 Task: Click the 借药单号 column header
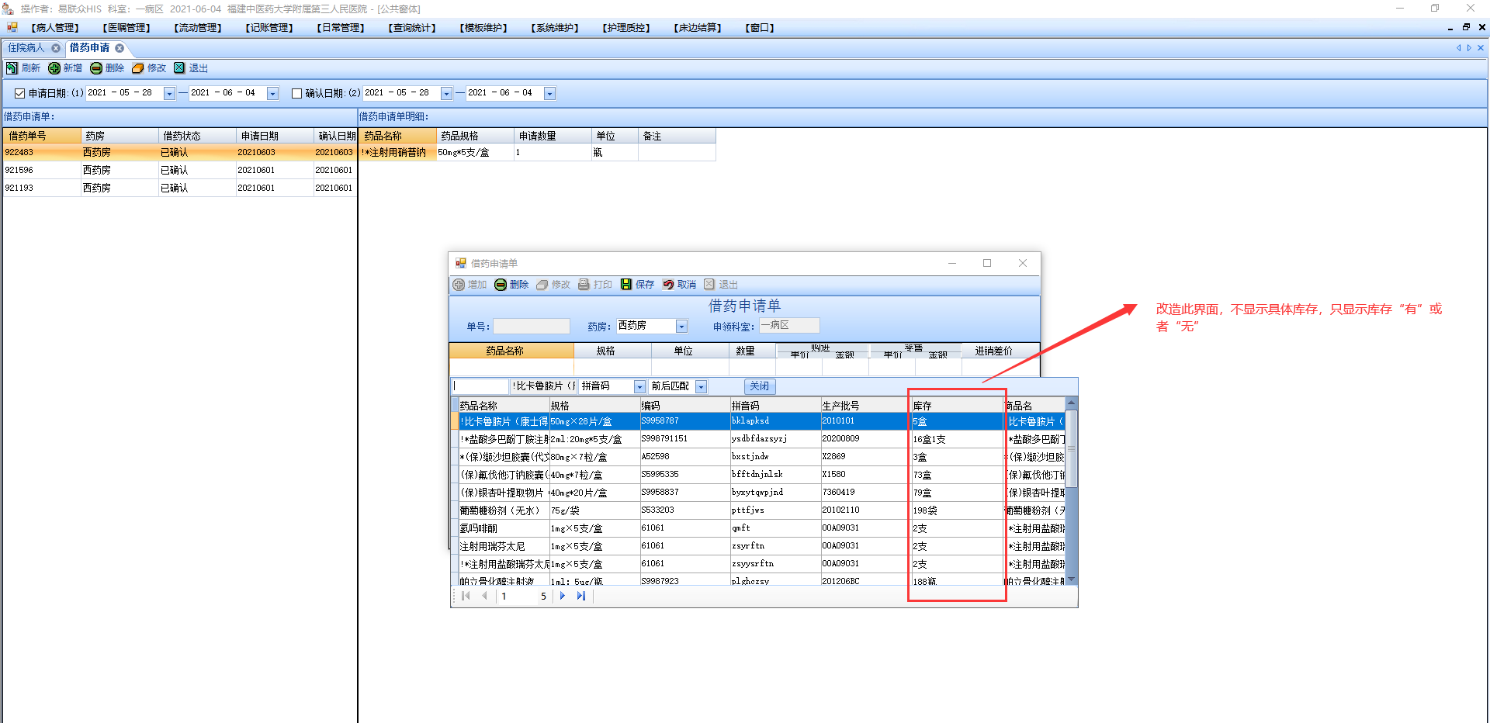43,136
